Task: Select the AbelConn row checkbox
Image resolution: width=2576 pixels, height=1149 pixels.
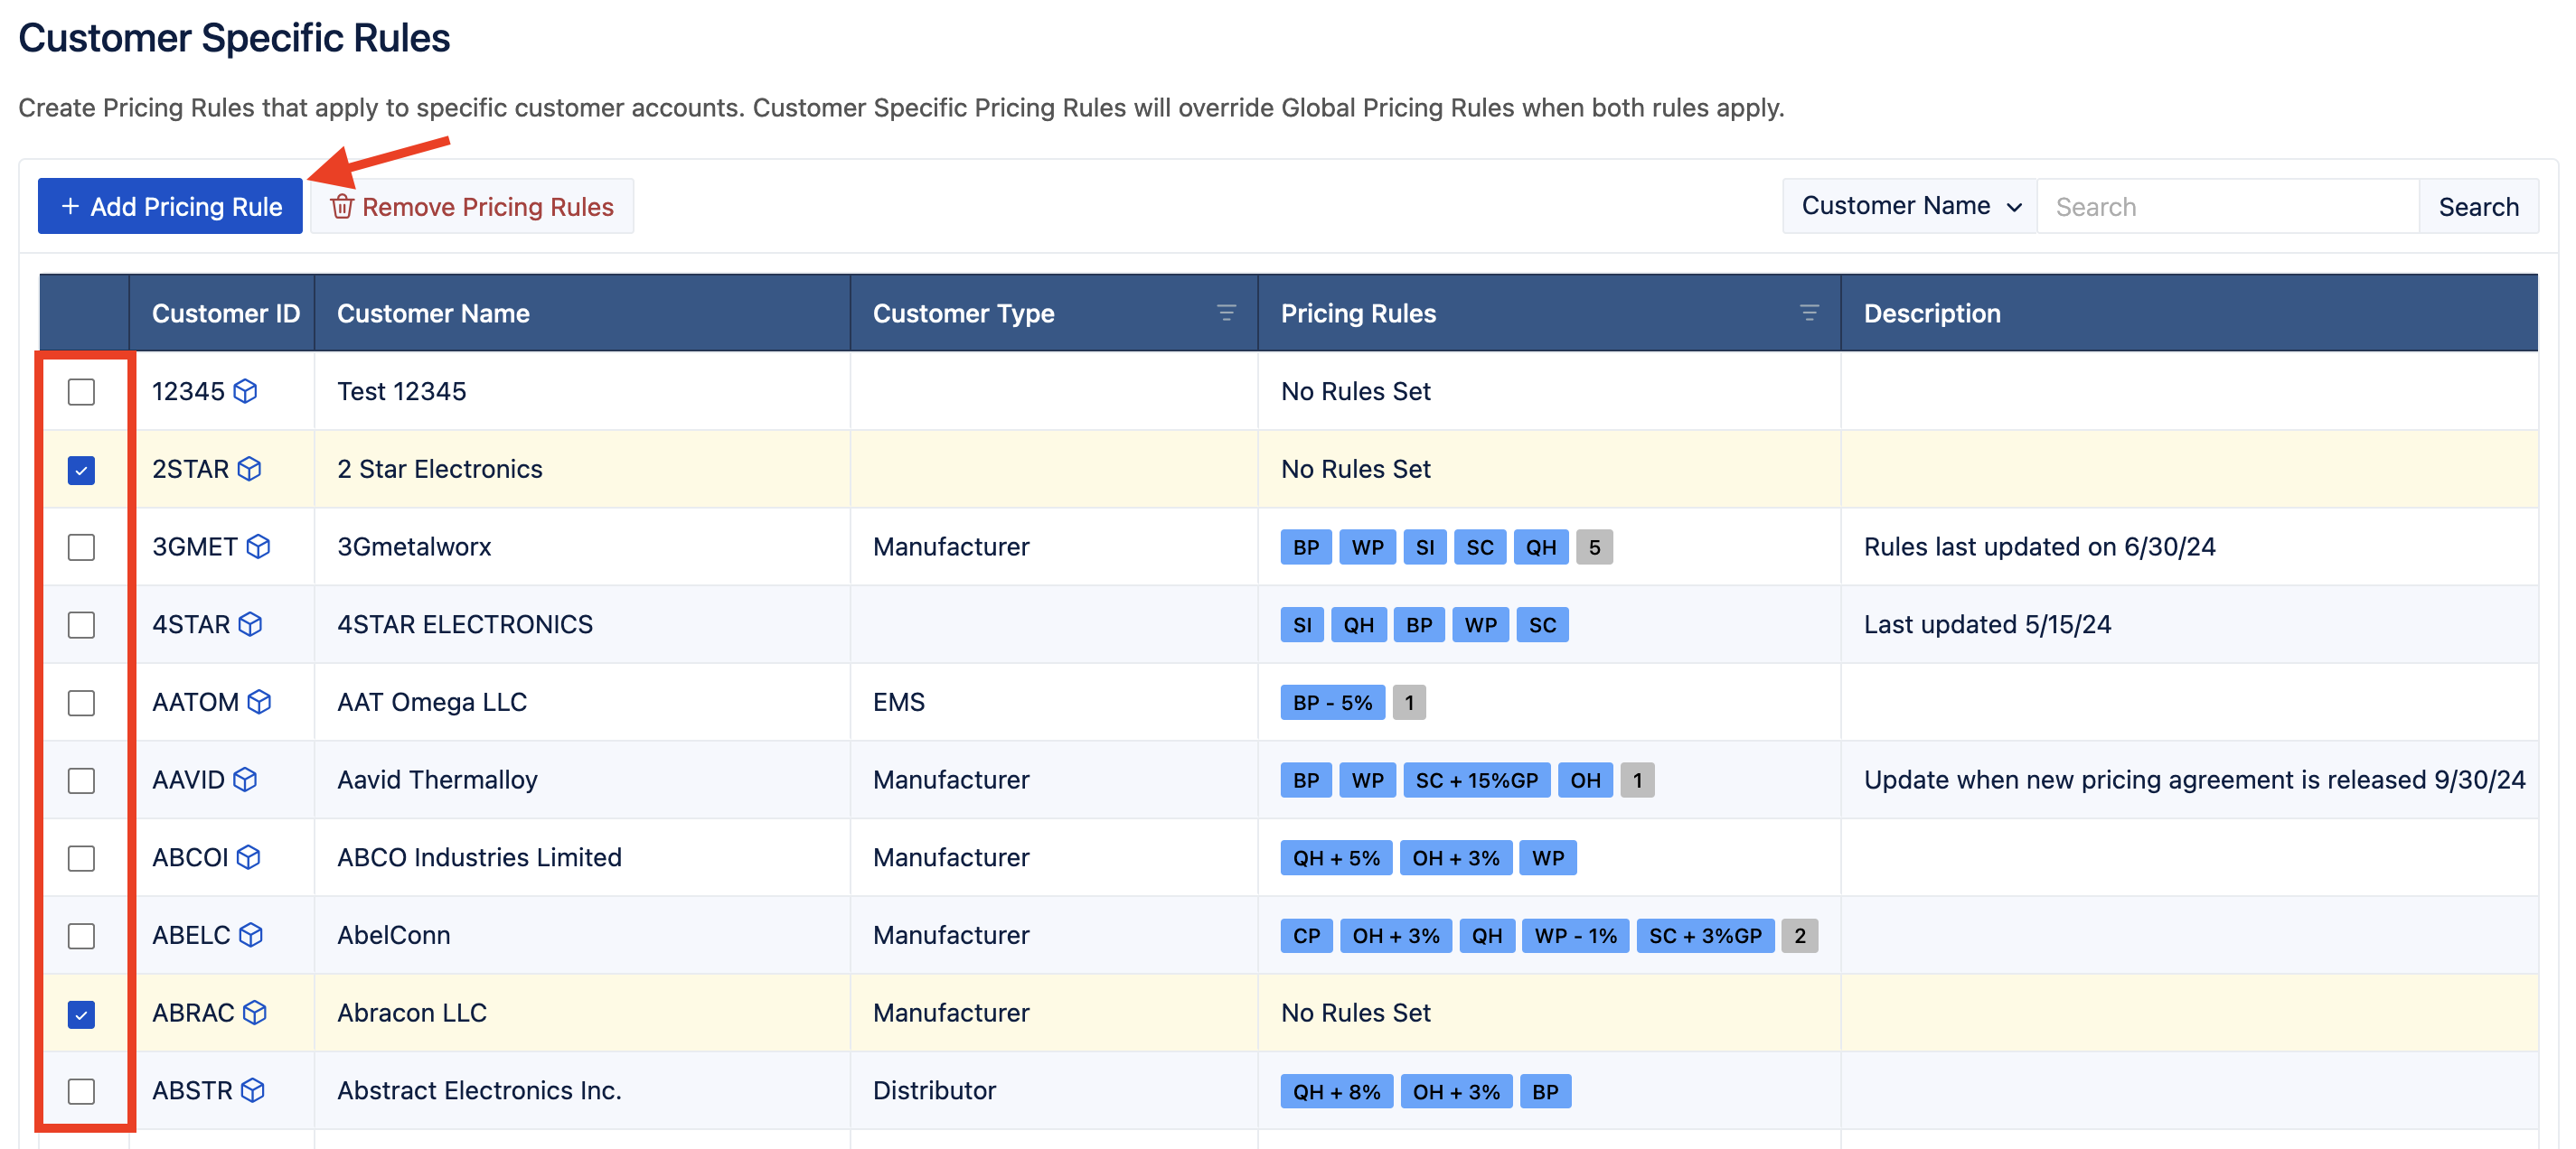Action: point(82,936)
